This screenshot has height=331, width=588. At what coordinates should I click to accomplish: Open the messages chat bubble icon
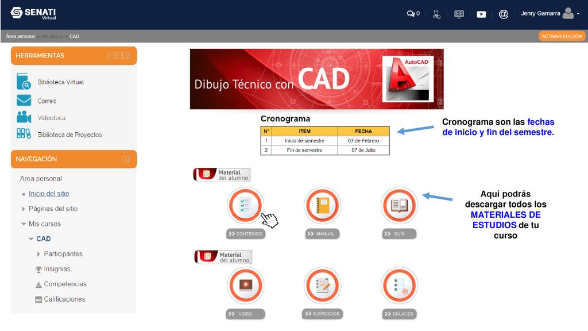point(411,14)
